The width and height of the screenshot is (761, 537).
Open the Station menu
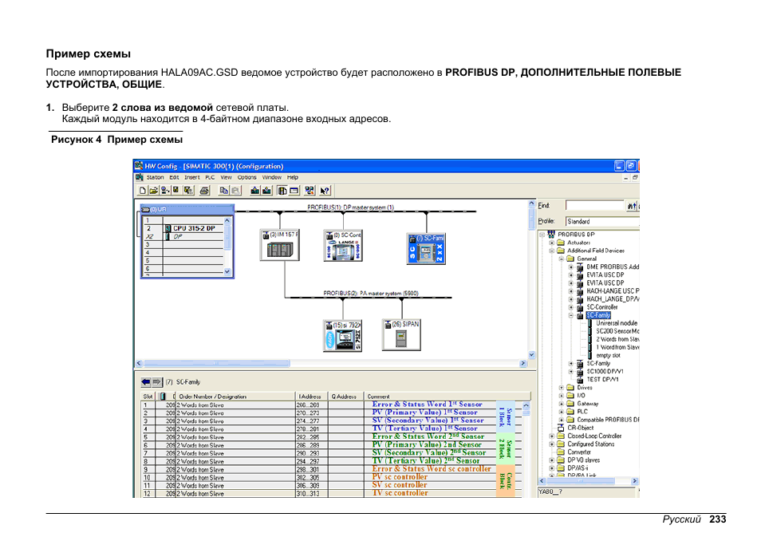coord(156,177)
